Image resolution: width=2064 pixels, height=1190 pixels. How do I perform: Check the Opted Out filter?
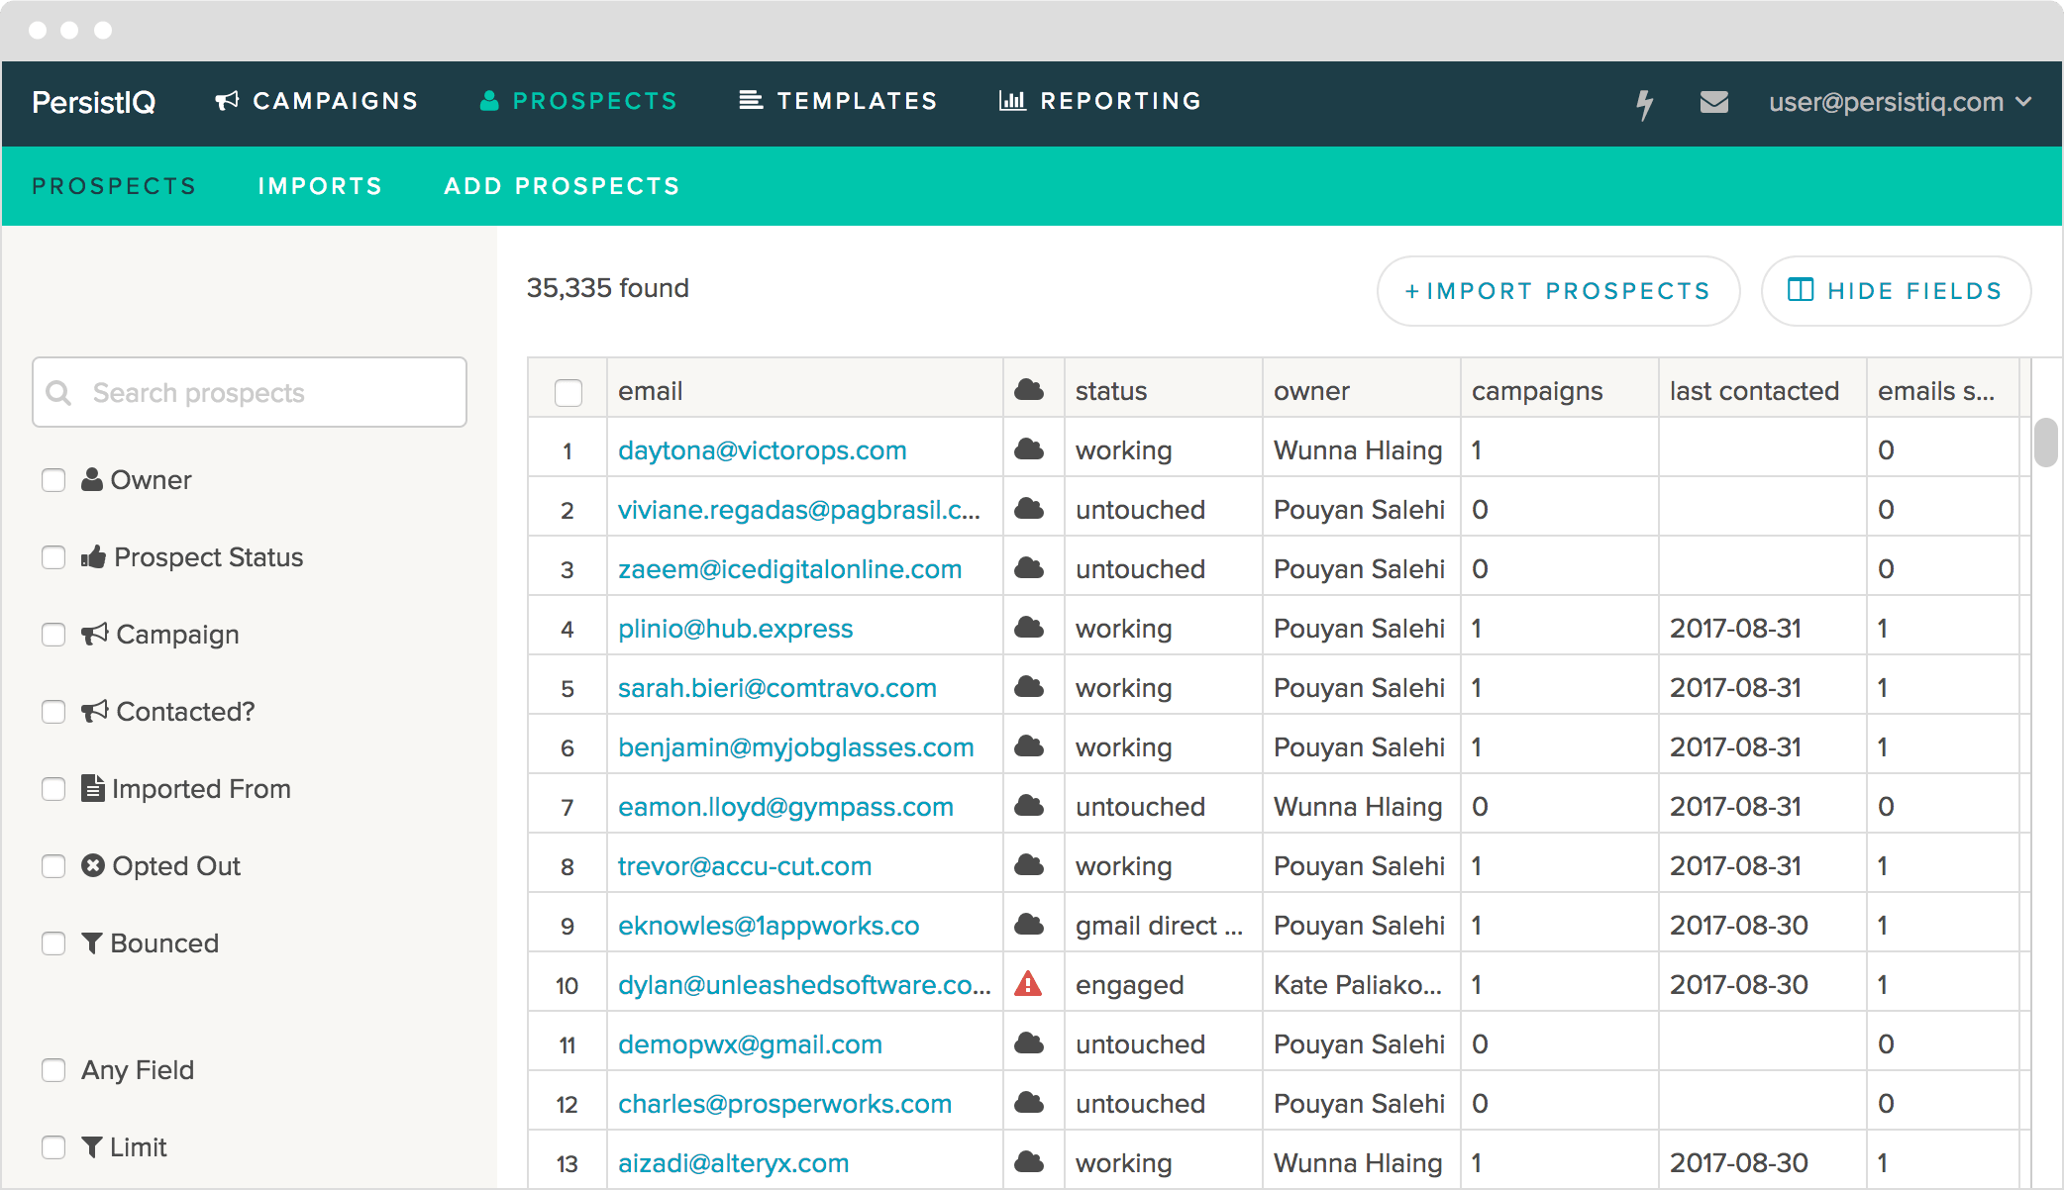coord(53,866)
